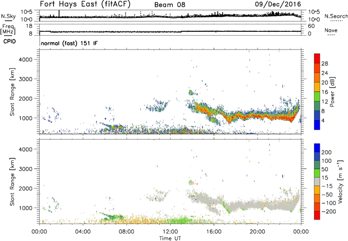Image resolution: width=348 pixels, height=241 pixels.
Task: Click the Nave legend label
Action: pyautogui.click(x=331, y=30)
